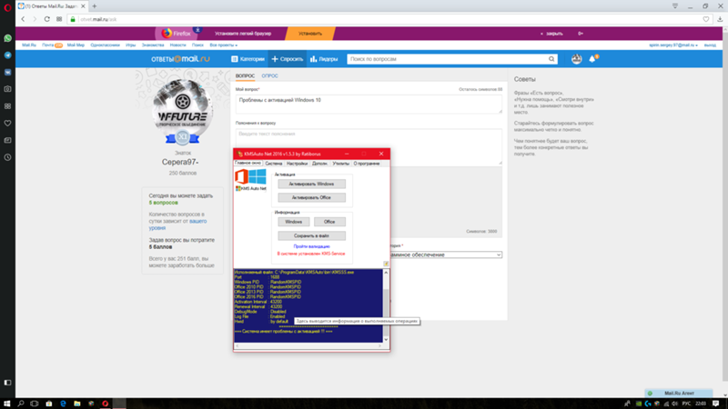Open user avatar icon in blue header
The width and height of the screenshot is (728, 409).
point(576,59)
